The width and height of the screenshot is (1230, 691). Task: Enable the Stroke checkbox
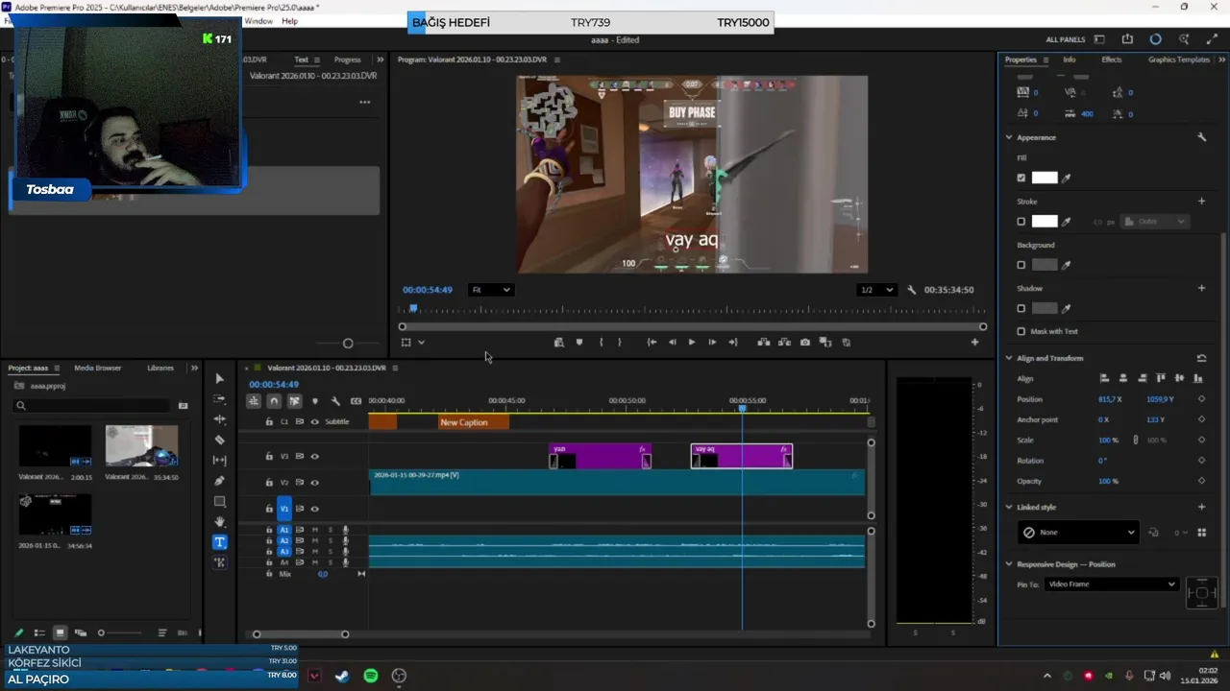pyautogui.click(x=1021, y=222)
